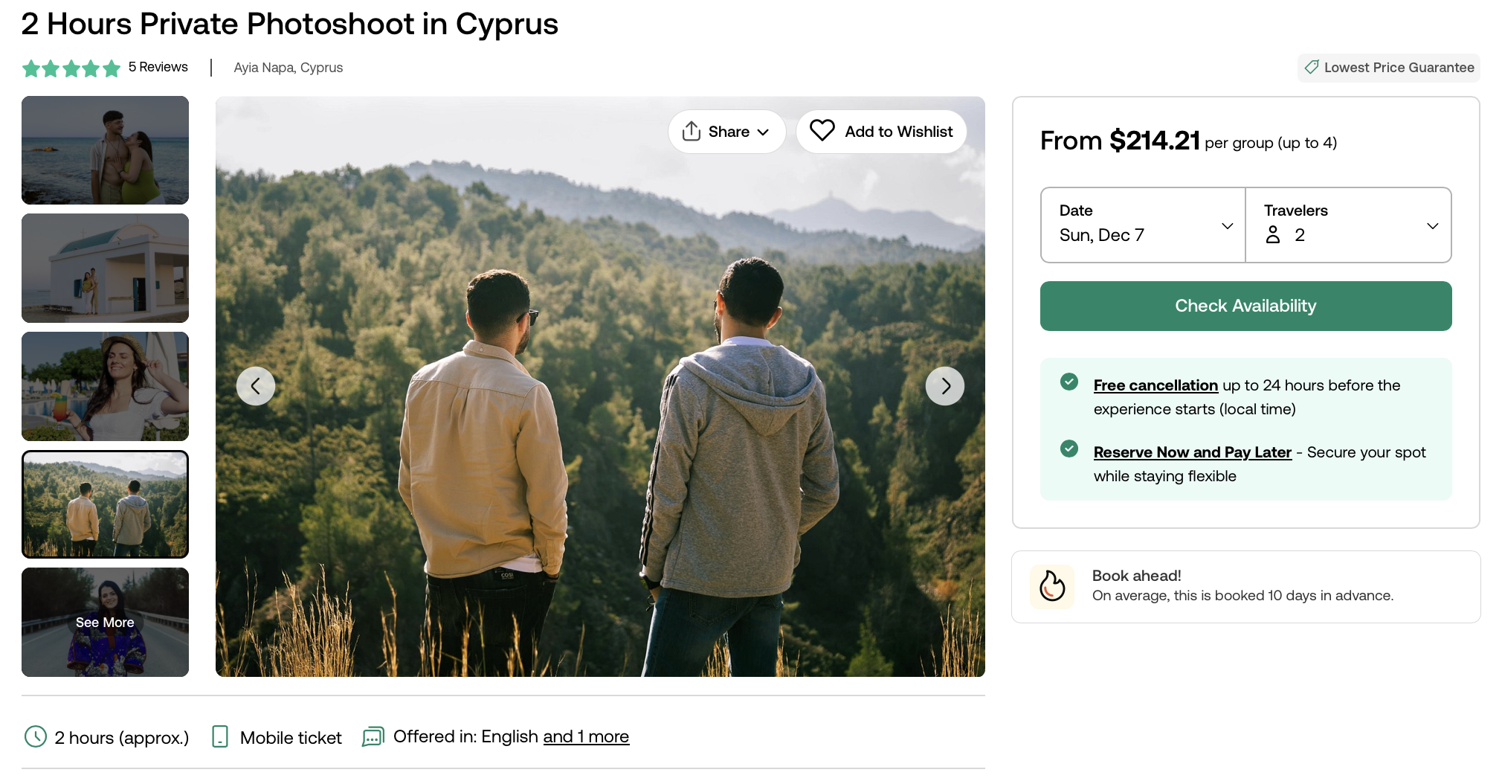The height and width of the screenshot is (784, 1502).
Task: Click the mobile ticket phone icon
Action: (220, 736)
